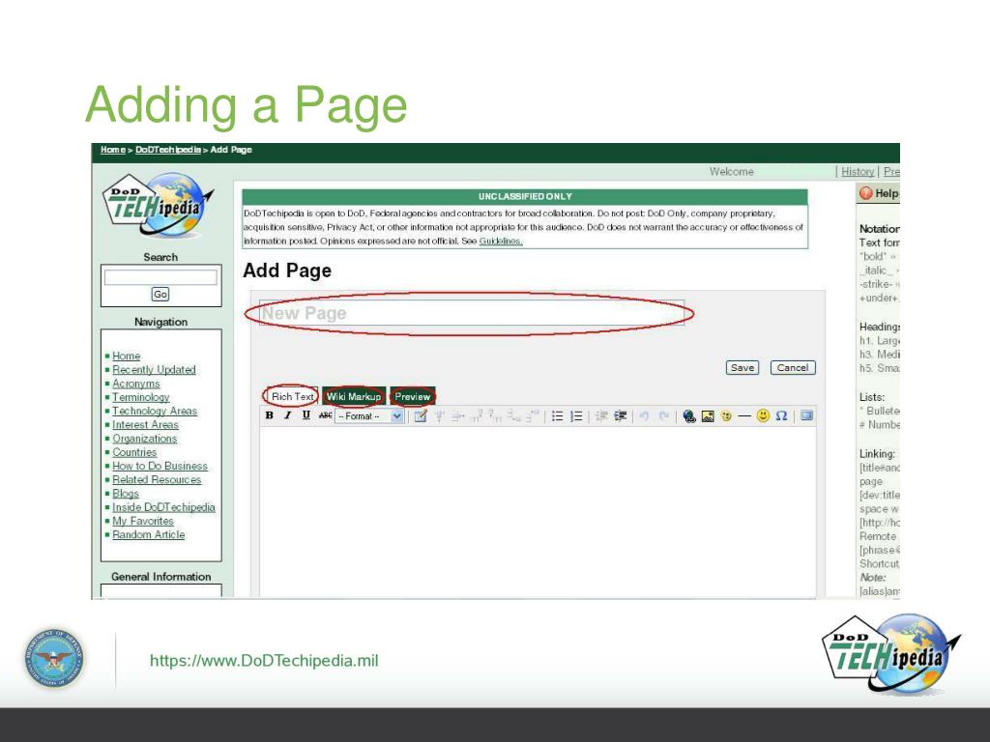
Task: Click the Go search button
Action: (x=160, y=294)
